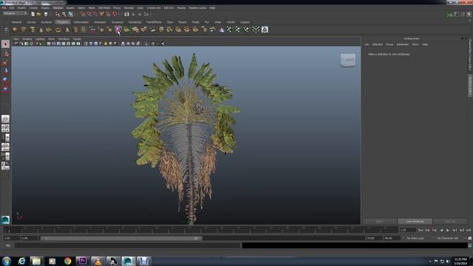This screenshot has height=266, width=473.
Task: Open the Create UVs menu
Action: 154,8
